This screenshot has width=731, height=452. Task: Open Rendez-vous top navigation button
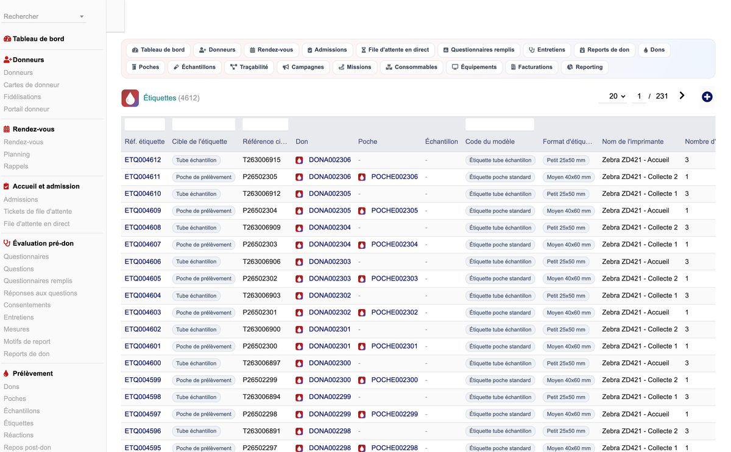[272, 50]
